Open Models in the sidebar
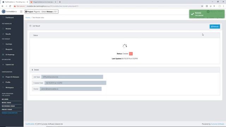The height and width of the screenshot is (127, 226). point(8,29)
